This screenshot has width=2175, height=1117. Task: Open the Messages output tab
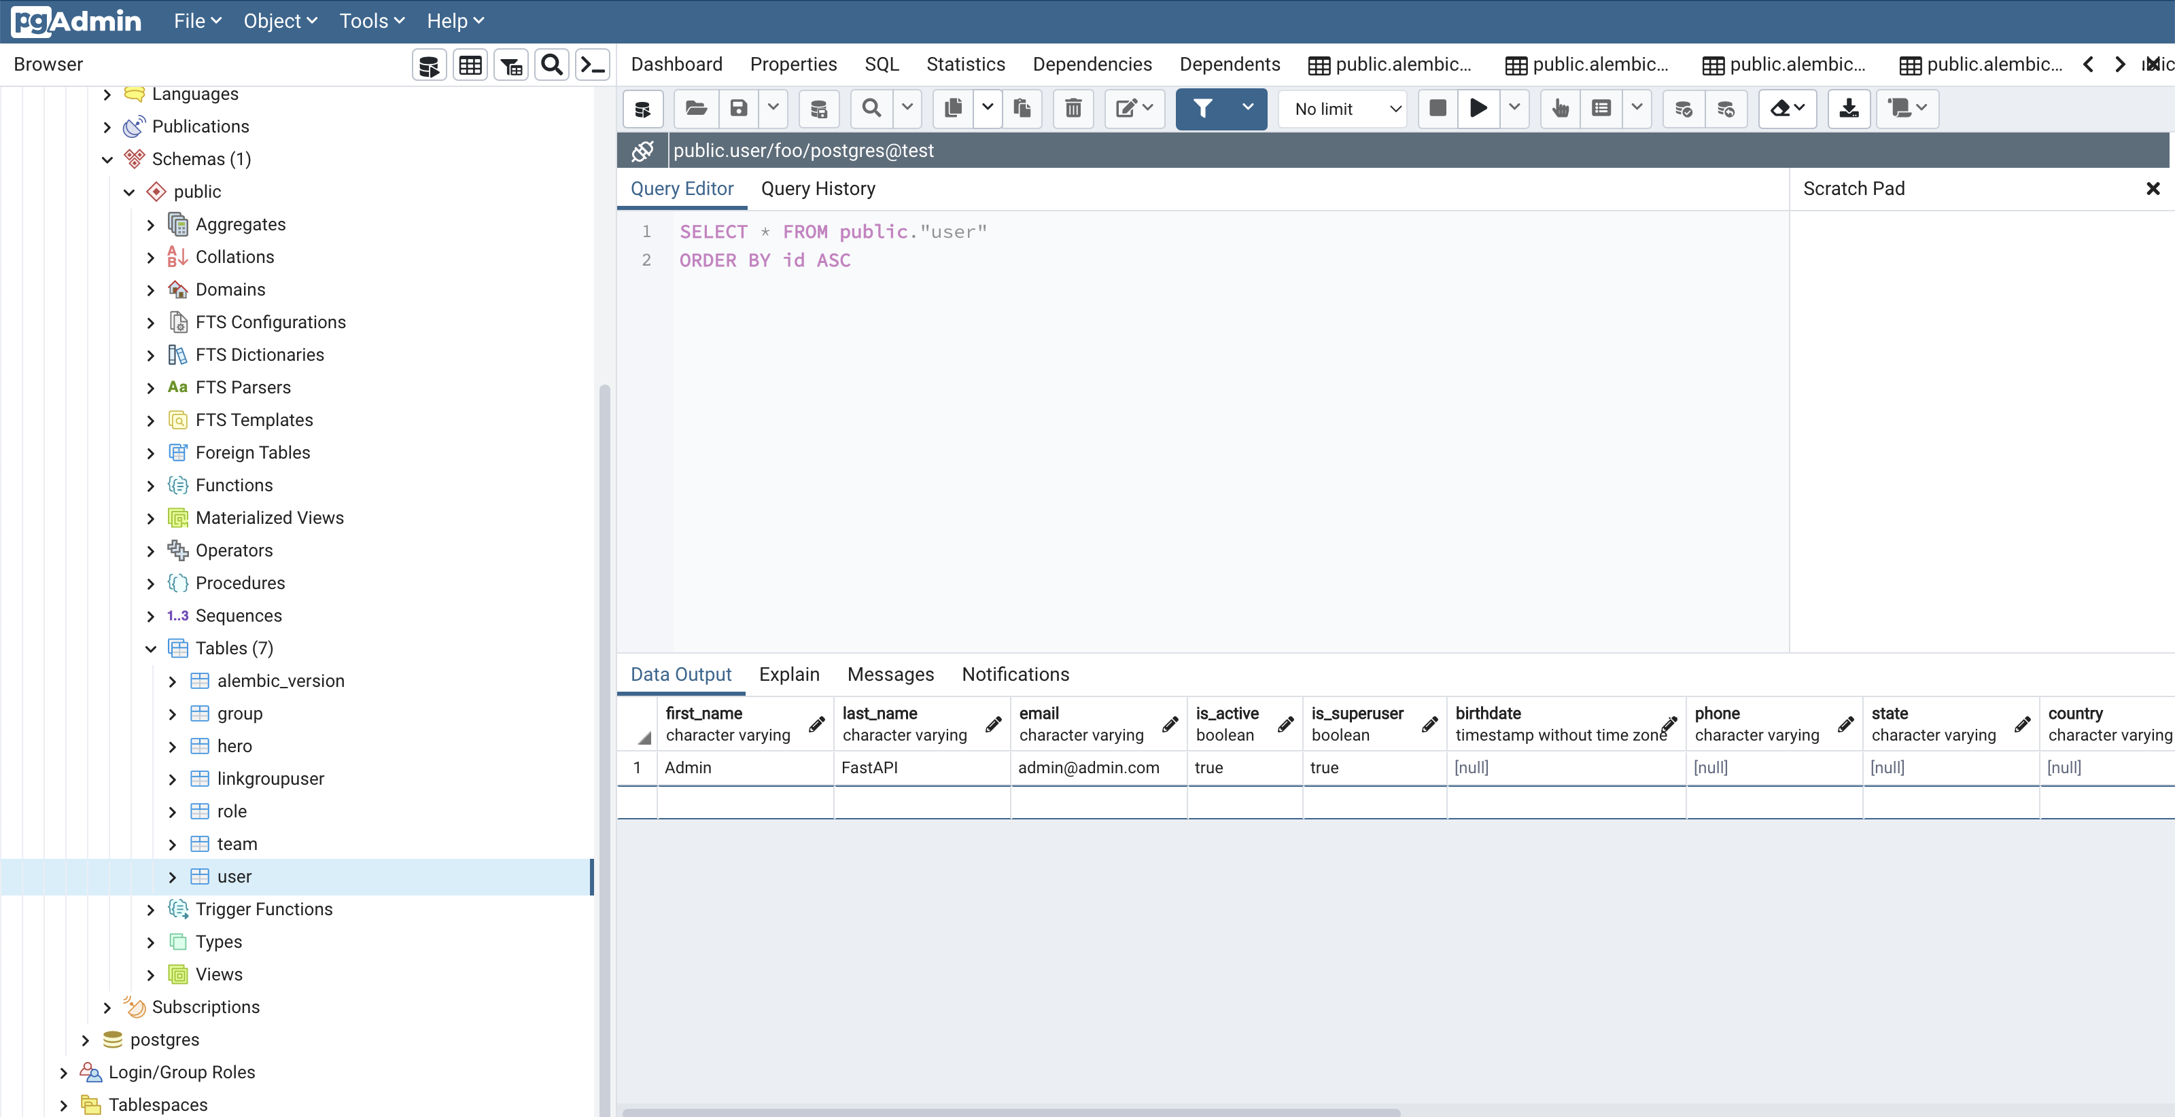coord(890,674)
